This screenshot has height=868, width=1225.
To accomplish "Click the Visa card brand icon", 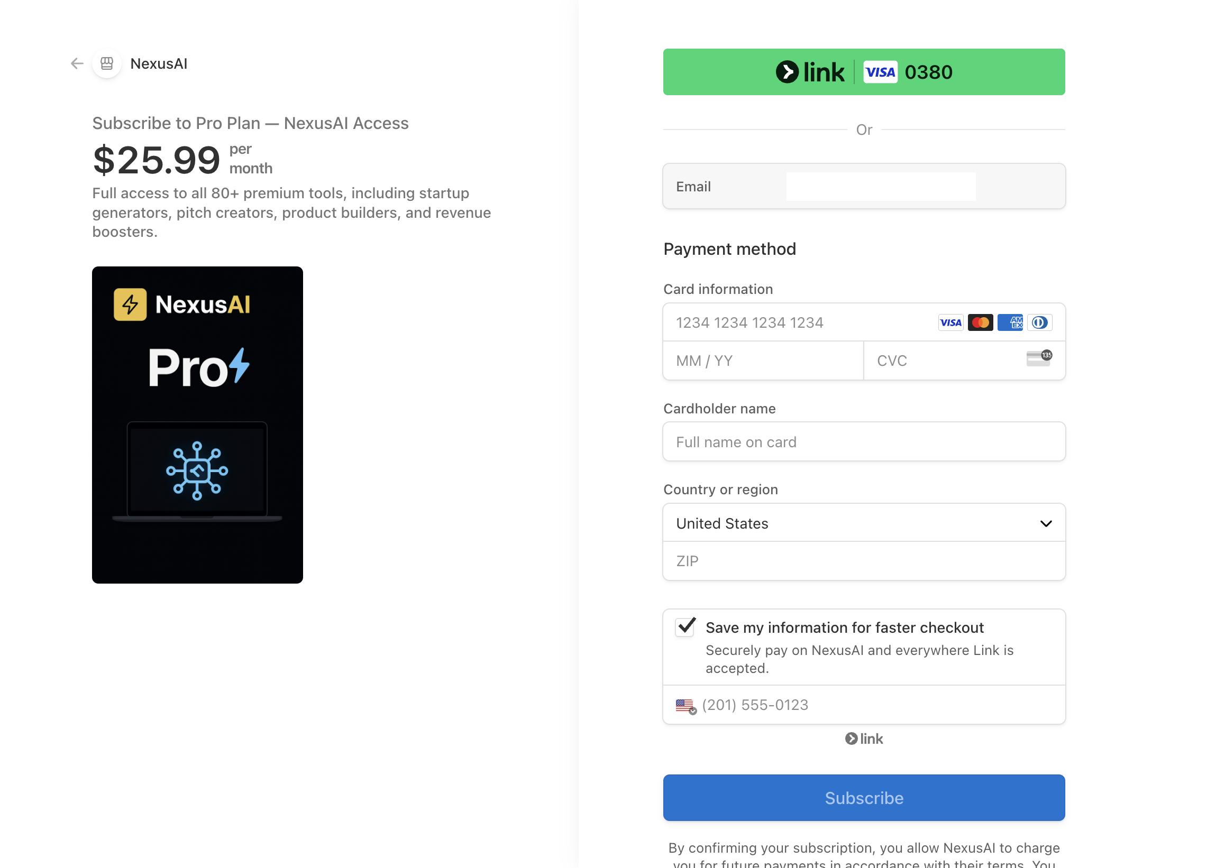I will tap(950, 322).
